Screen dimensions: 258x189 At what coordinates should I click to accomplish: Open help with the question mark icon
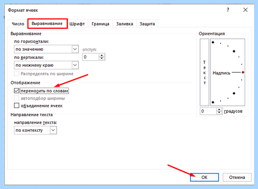(228, 10)
